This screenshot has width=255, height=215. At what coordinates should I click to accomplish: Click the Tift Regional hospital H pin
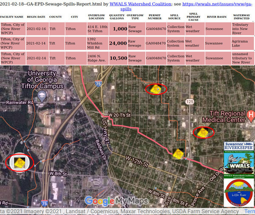(251, 116)
